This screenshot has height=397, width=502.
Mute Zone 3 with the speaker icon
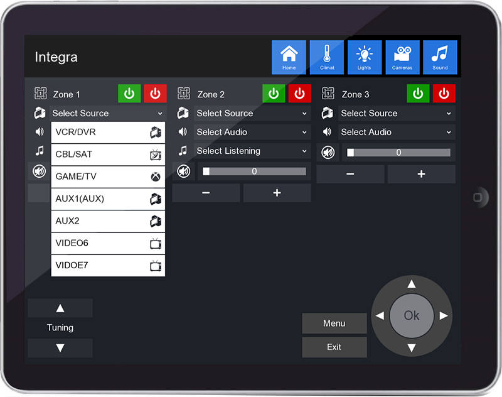[x=328, y=152]
